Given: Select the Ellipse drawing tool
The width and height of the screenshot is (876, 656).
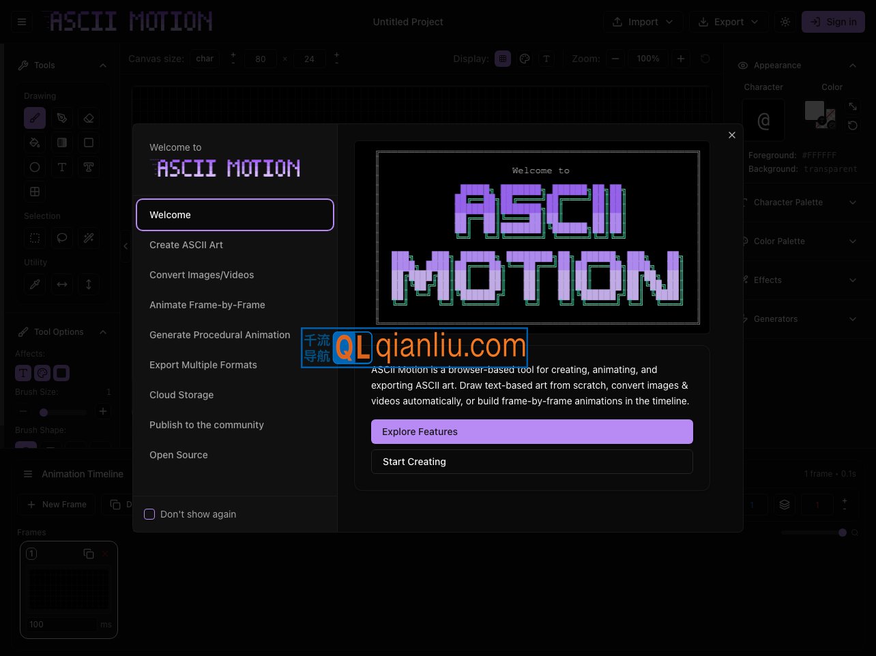Looking at the screenshot, I should coord(35,167).
